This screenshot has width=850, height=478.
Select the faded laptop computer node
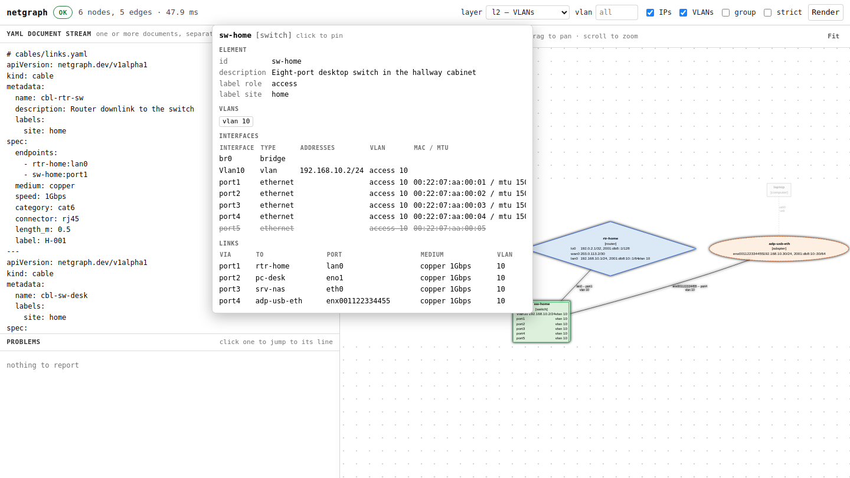point(779,189)
